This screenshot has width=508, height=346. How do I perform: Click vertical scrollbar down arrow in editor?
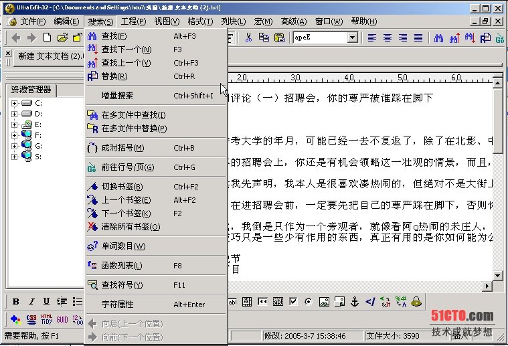(498, 276)
